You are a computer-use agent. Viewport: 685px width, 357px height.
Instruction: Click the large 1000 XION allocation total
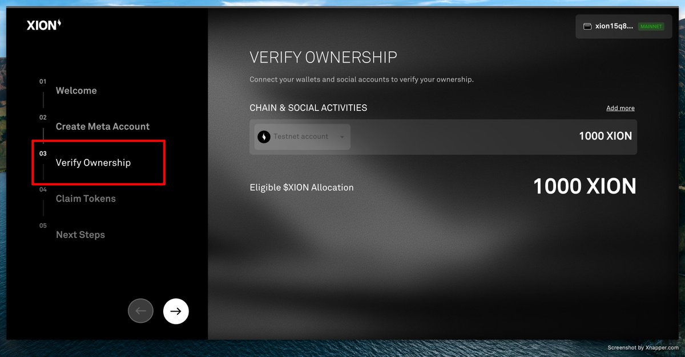[x=585, y=187]
